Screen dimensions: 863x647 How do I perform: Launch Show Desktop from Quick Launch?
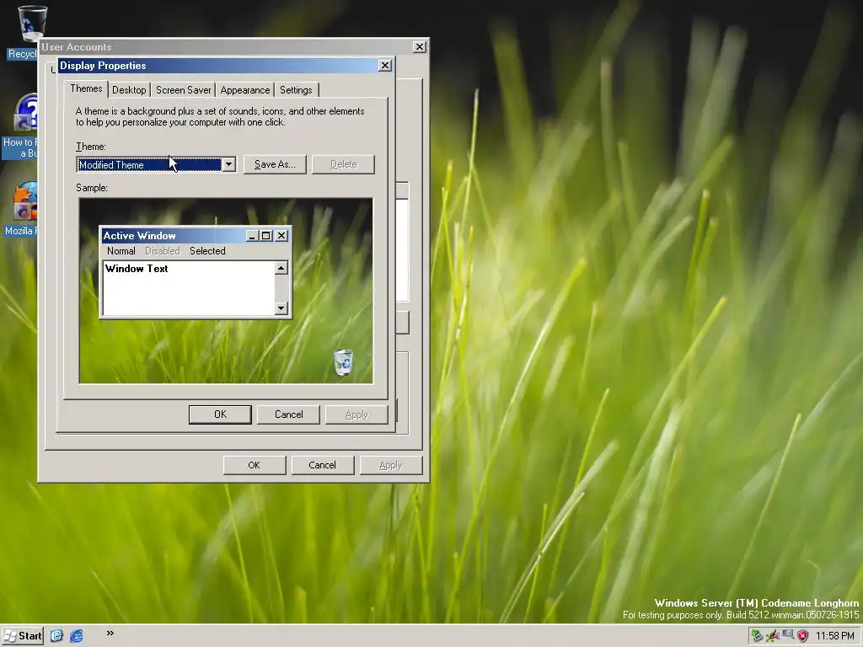click(56, 636)
